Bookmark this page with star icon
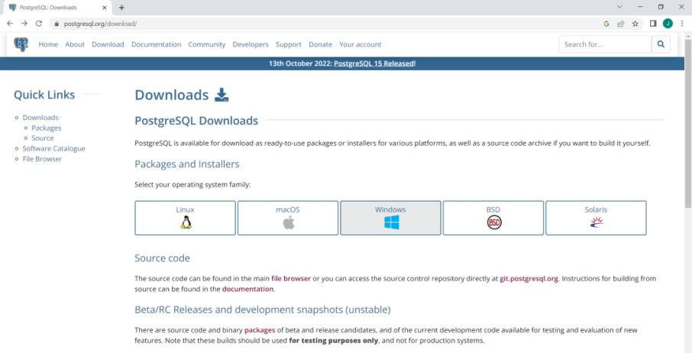Image resolution: width=692 pixels, height=353 pixels. point(635,24)
